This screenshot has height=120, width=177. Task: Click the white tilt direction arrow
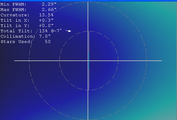pyautogui.click(x=68, y=31)
